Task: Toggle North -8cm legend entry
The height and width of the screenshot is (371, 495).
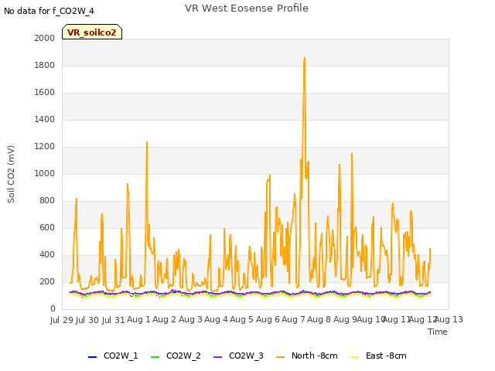Action: click(x=306, y=356)
